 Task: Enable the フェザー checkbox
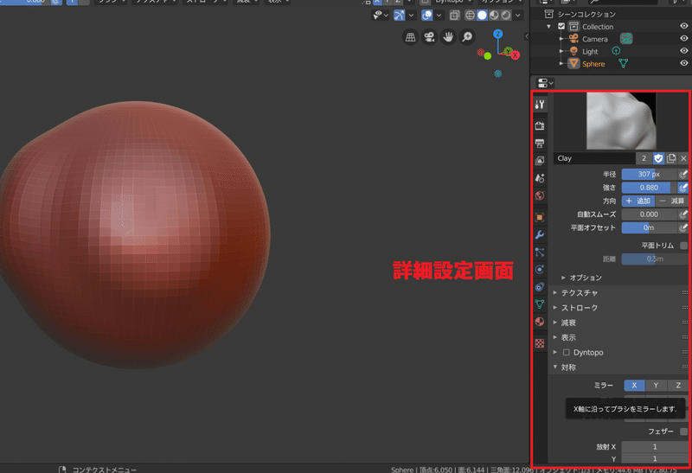pos(683,431)
